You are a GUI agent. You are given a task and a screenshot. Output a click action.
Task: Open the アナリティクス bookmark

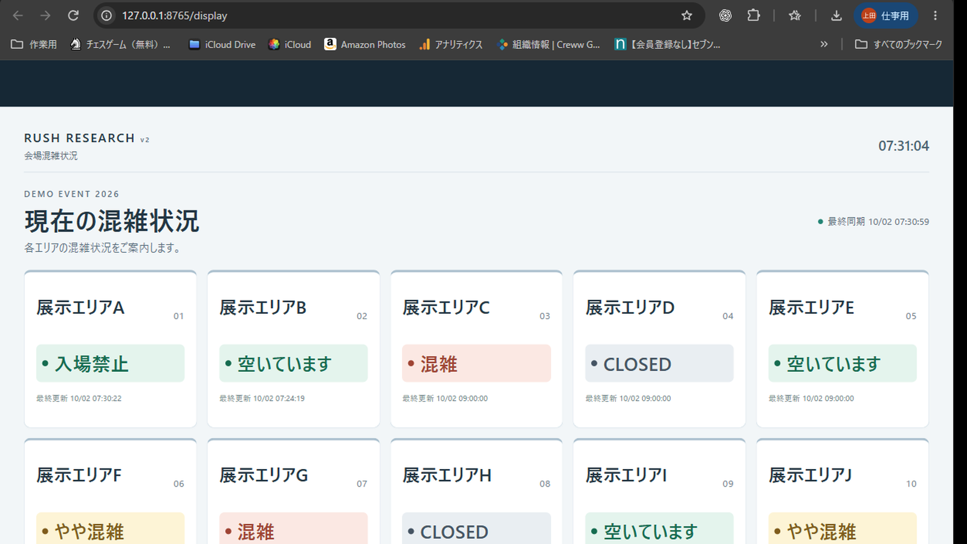coord(451,44)
